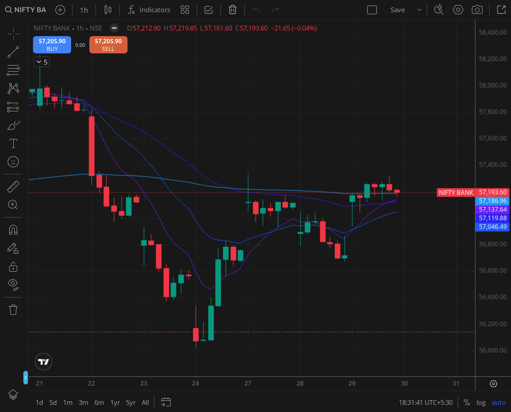Open the forecasting and measurement tools

pyautogui.click(x=13, y=107)
